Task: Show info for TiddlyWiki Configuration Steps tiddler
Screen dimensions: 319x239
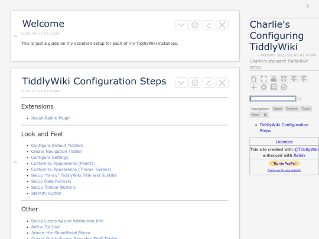Action: (x=195, y=83)
